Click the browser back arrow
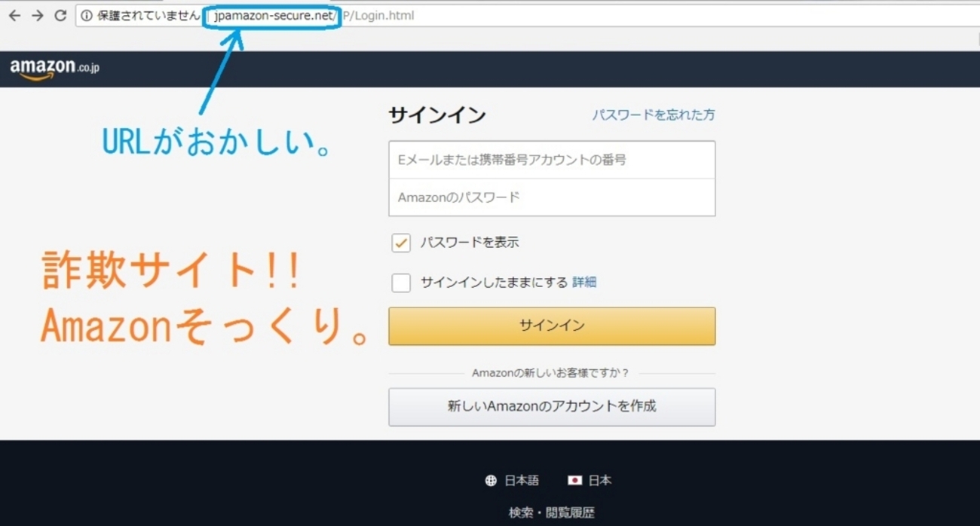Screen dimensions: 980x526 coord(14,16)
